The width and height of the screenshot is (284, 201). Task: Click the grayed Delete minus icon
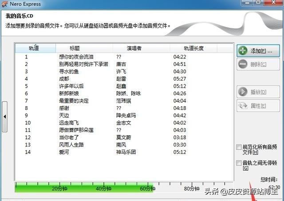click(243, 64)
